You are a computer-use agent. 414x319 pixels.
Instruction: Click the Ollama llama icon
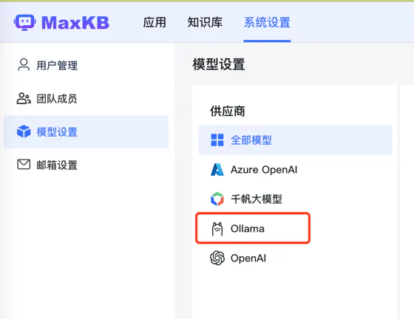pyautogui.click(x=217, y=229)
